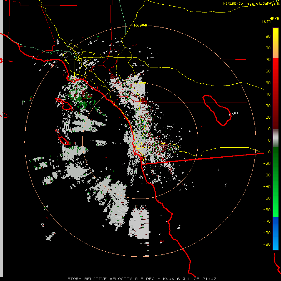The width and height of the screenshot is (281, 281).
Task: Click the -80 value on velocity scale
Action: [267, 233]
